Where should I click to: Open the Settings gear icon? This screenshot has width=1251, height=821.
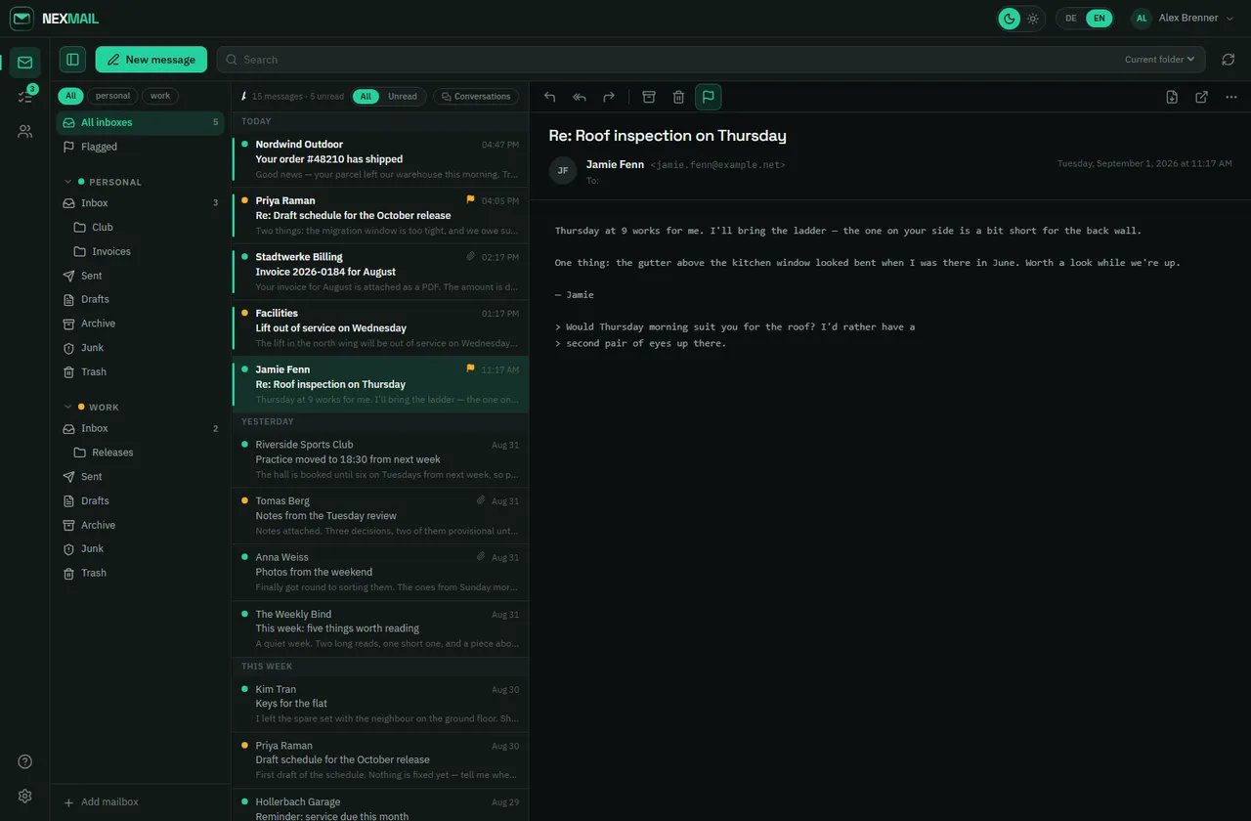pos(24,797)
